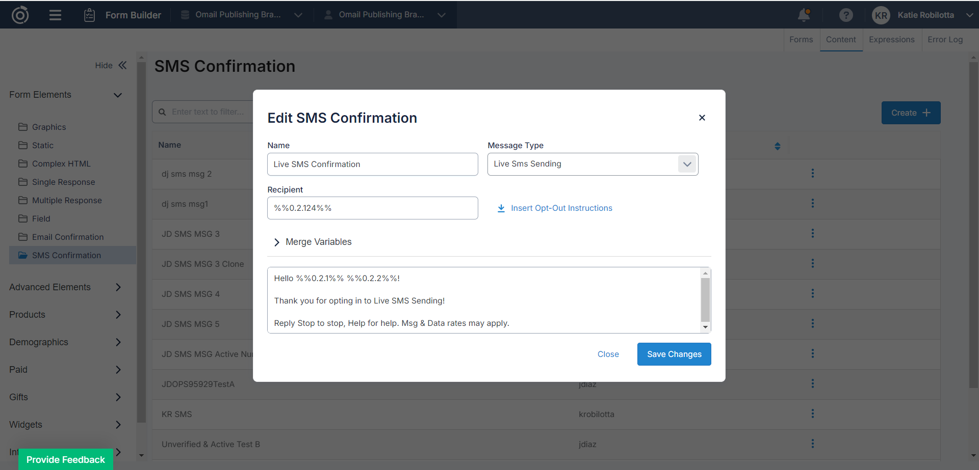Open the hamburger navigation menu
The image size is (979, 470).
click(x=55, y=15)
